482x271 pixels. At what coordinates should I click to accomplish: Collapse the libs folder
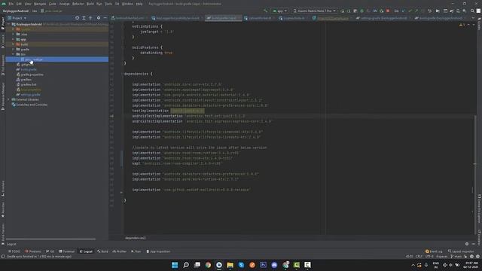(14, 54)
